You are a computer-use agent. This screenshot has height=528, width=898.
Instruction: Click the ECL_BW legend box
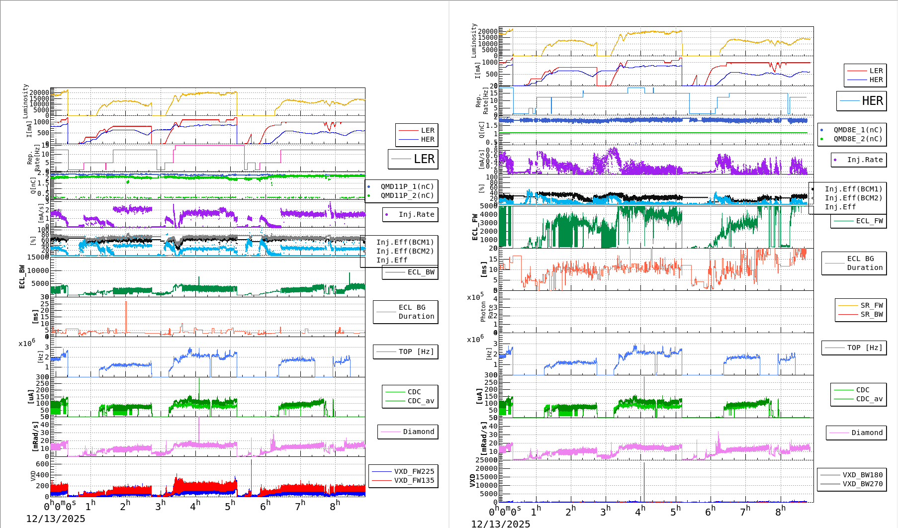click(x=410, y=272)
